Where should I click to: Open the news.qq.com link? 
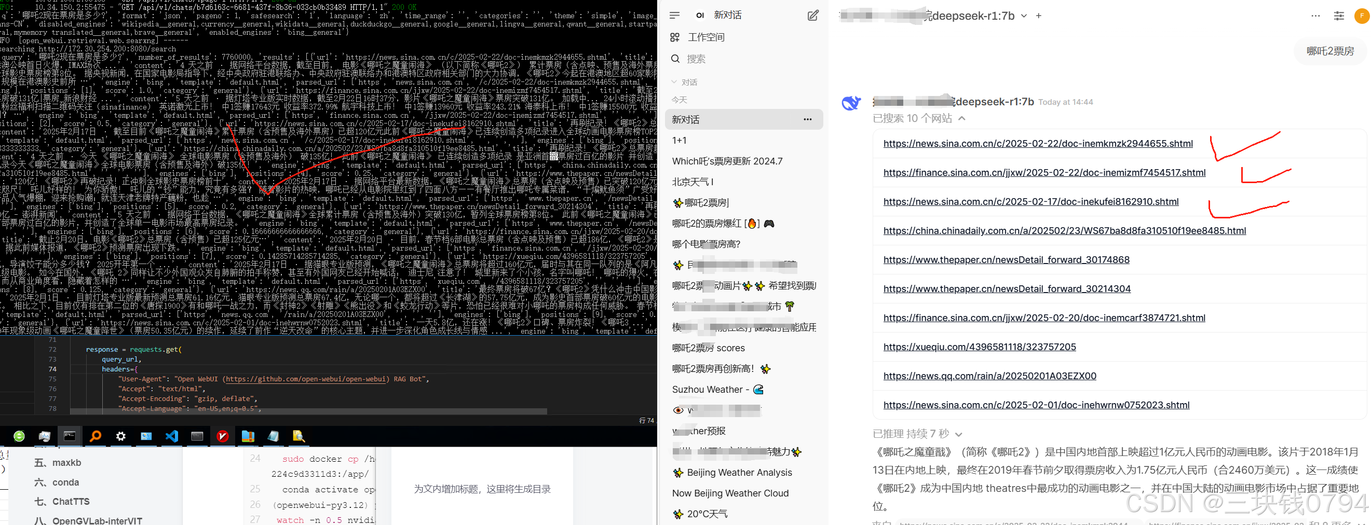989,376
